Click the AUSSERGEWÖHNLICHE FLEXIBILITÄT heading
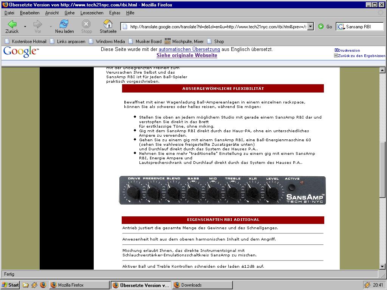The width and height of the screenshot is (387, 290). 223,88
